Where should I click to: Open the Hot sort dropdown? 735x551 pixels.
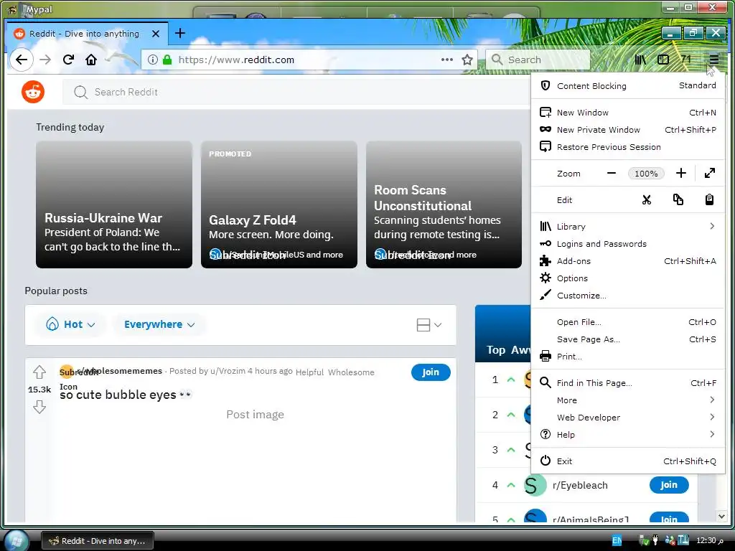[x=70, y=324]
